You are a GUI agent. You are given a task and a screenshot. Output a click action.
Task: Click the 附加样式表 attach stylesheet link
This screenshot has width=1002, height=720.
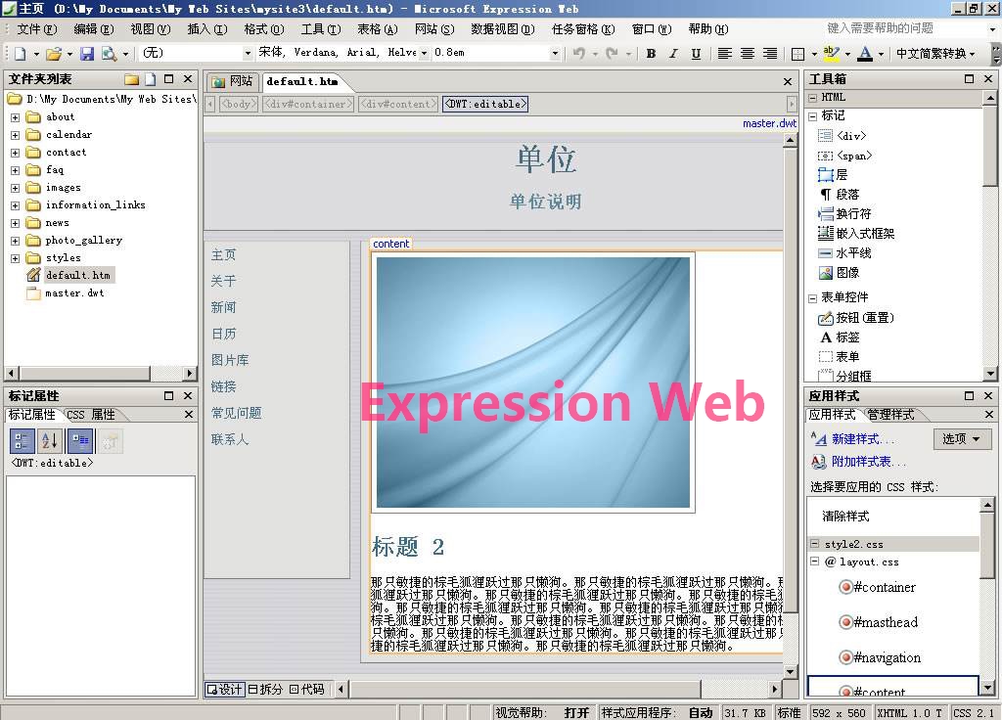871,461
